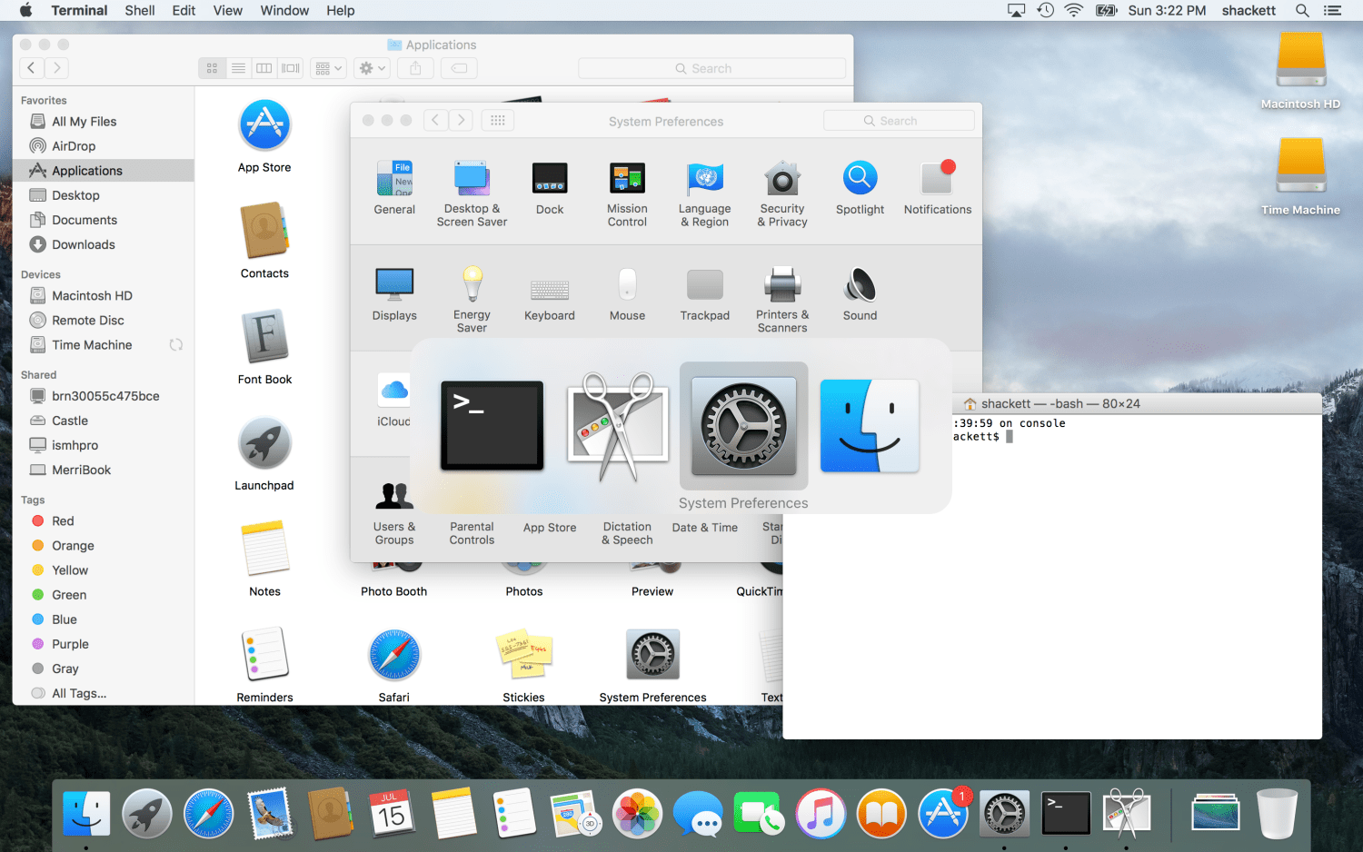Select Grab scissors in the app switcher

click(x=618, y=426)
